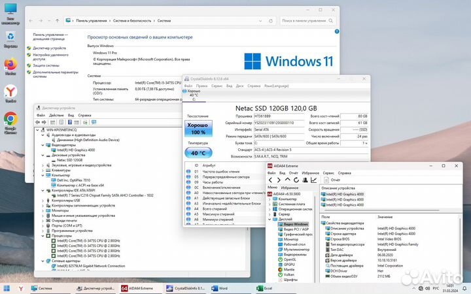The image size is (471, 294).
Task: Click the graph icon in AIDA64 toolbar
Action: (313, 180)
